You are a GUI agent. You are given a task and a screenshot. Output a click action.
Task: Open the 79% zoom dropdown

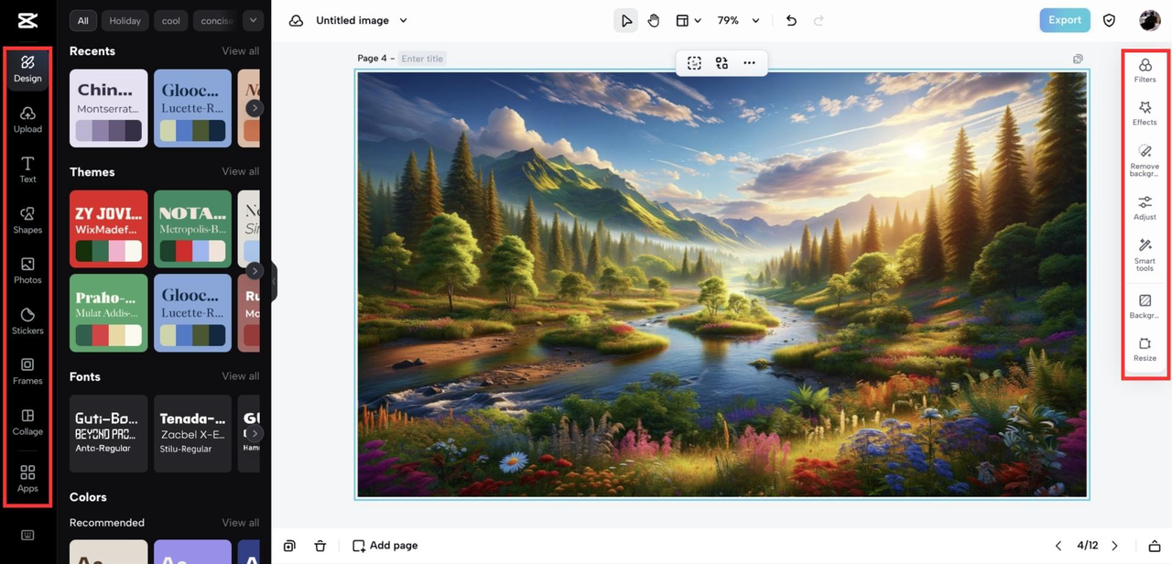click(x=739, y=20)
